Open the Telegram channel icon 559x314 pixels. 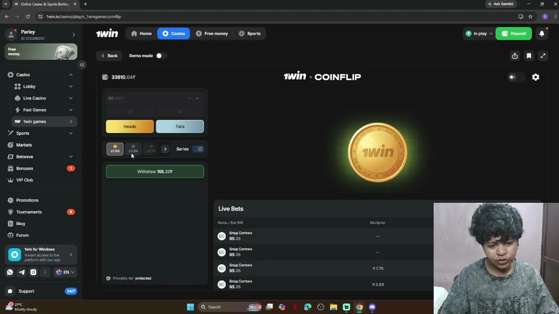pyautogui.click(x=21, y=272)
